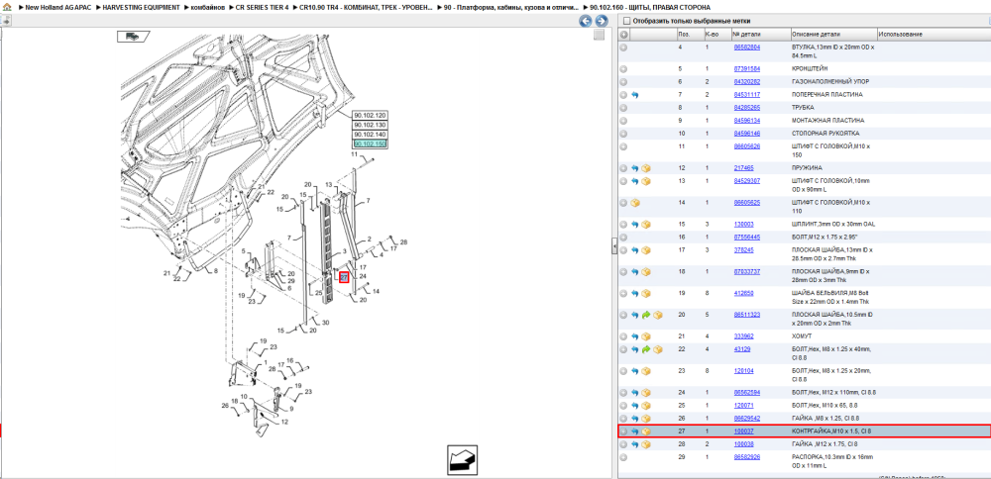Enable 'Отобразить только выбранные метки' checkbox
991x479 pixels.
point(627,21)
